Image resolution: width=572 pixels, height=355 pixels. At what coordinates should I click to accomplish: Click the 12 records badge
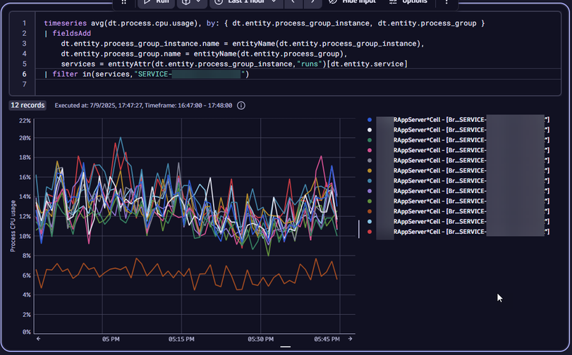click(28, 106)
